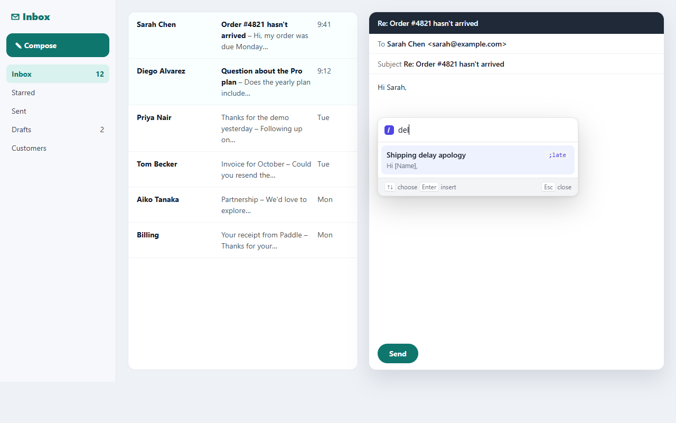Screen dimensions: 676x423
Task: Click the 9:12 timestamp on Diego's email
Action: pos(324,71)
